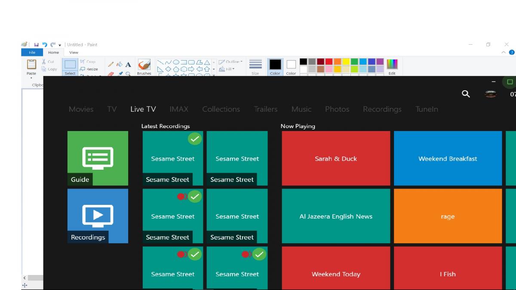Select the Color 2 background box
The image size is (516, 290).
(291, 67)
